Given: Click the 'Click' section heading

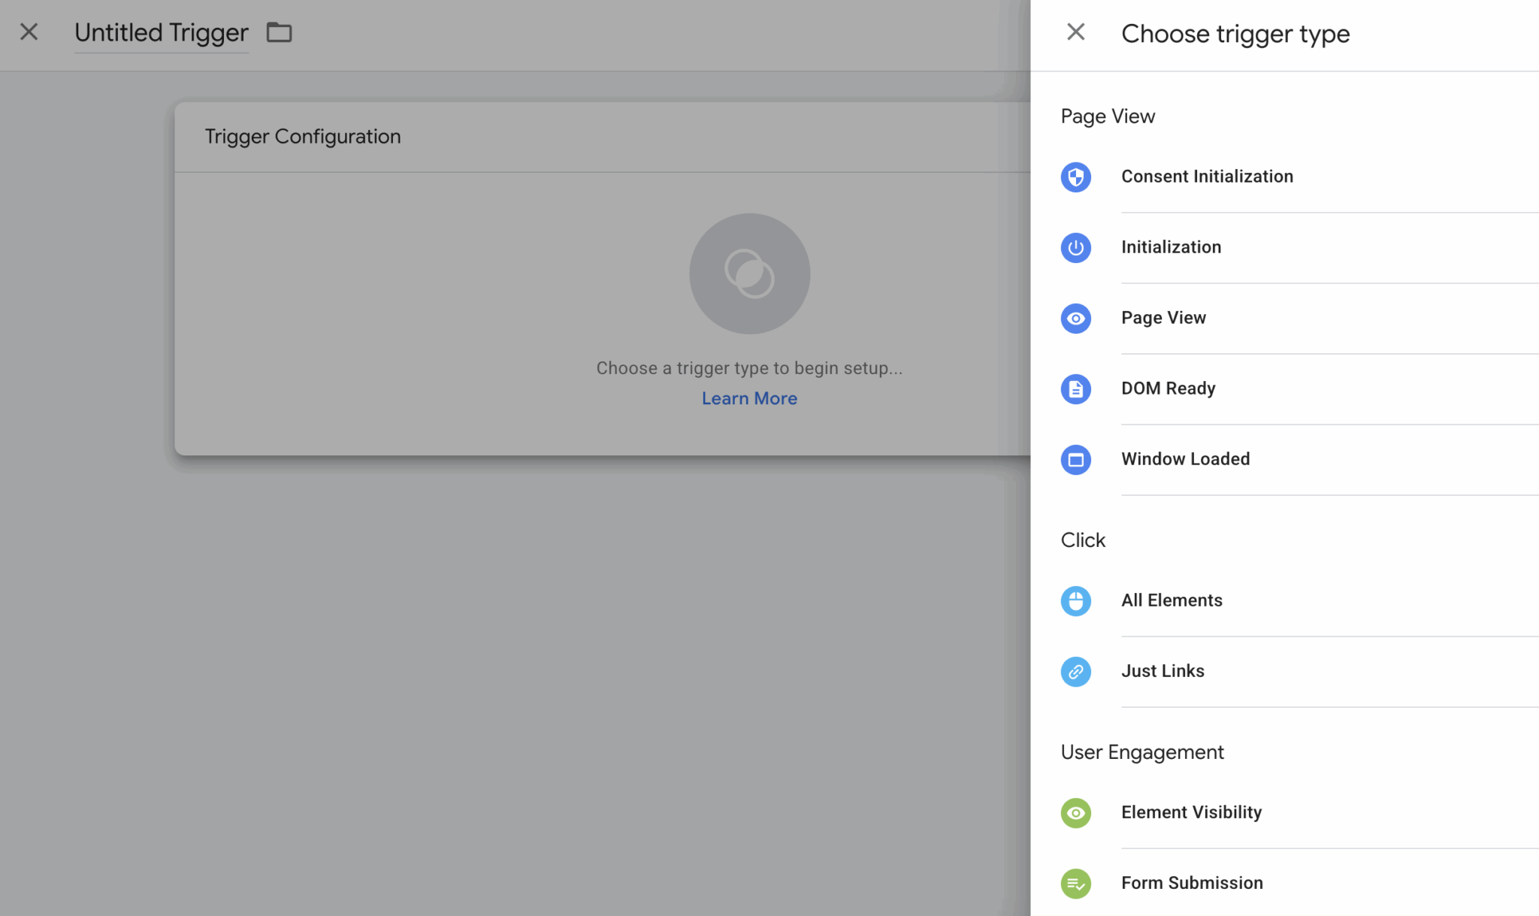Looking at the screenshot, I should 1083,540.
